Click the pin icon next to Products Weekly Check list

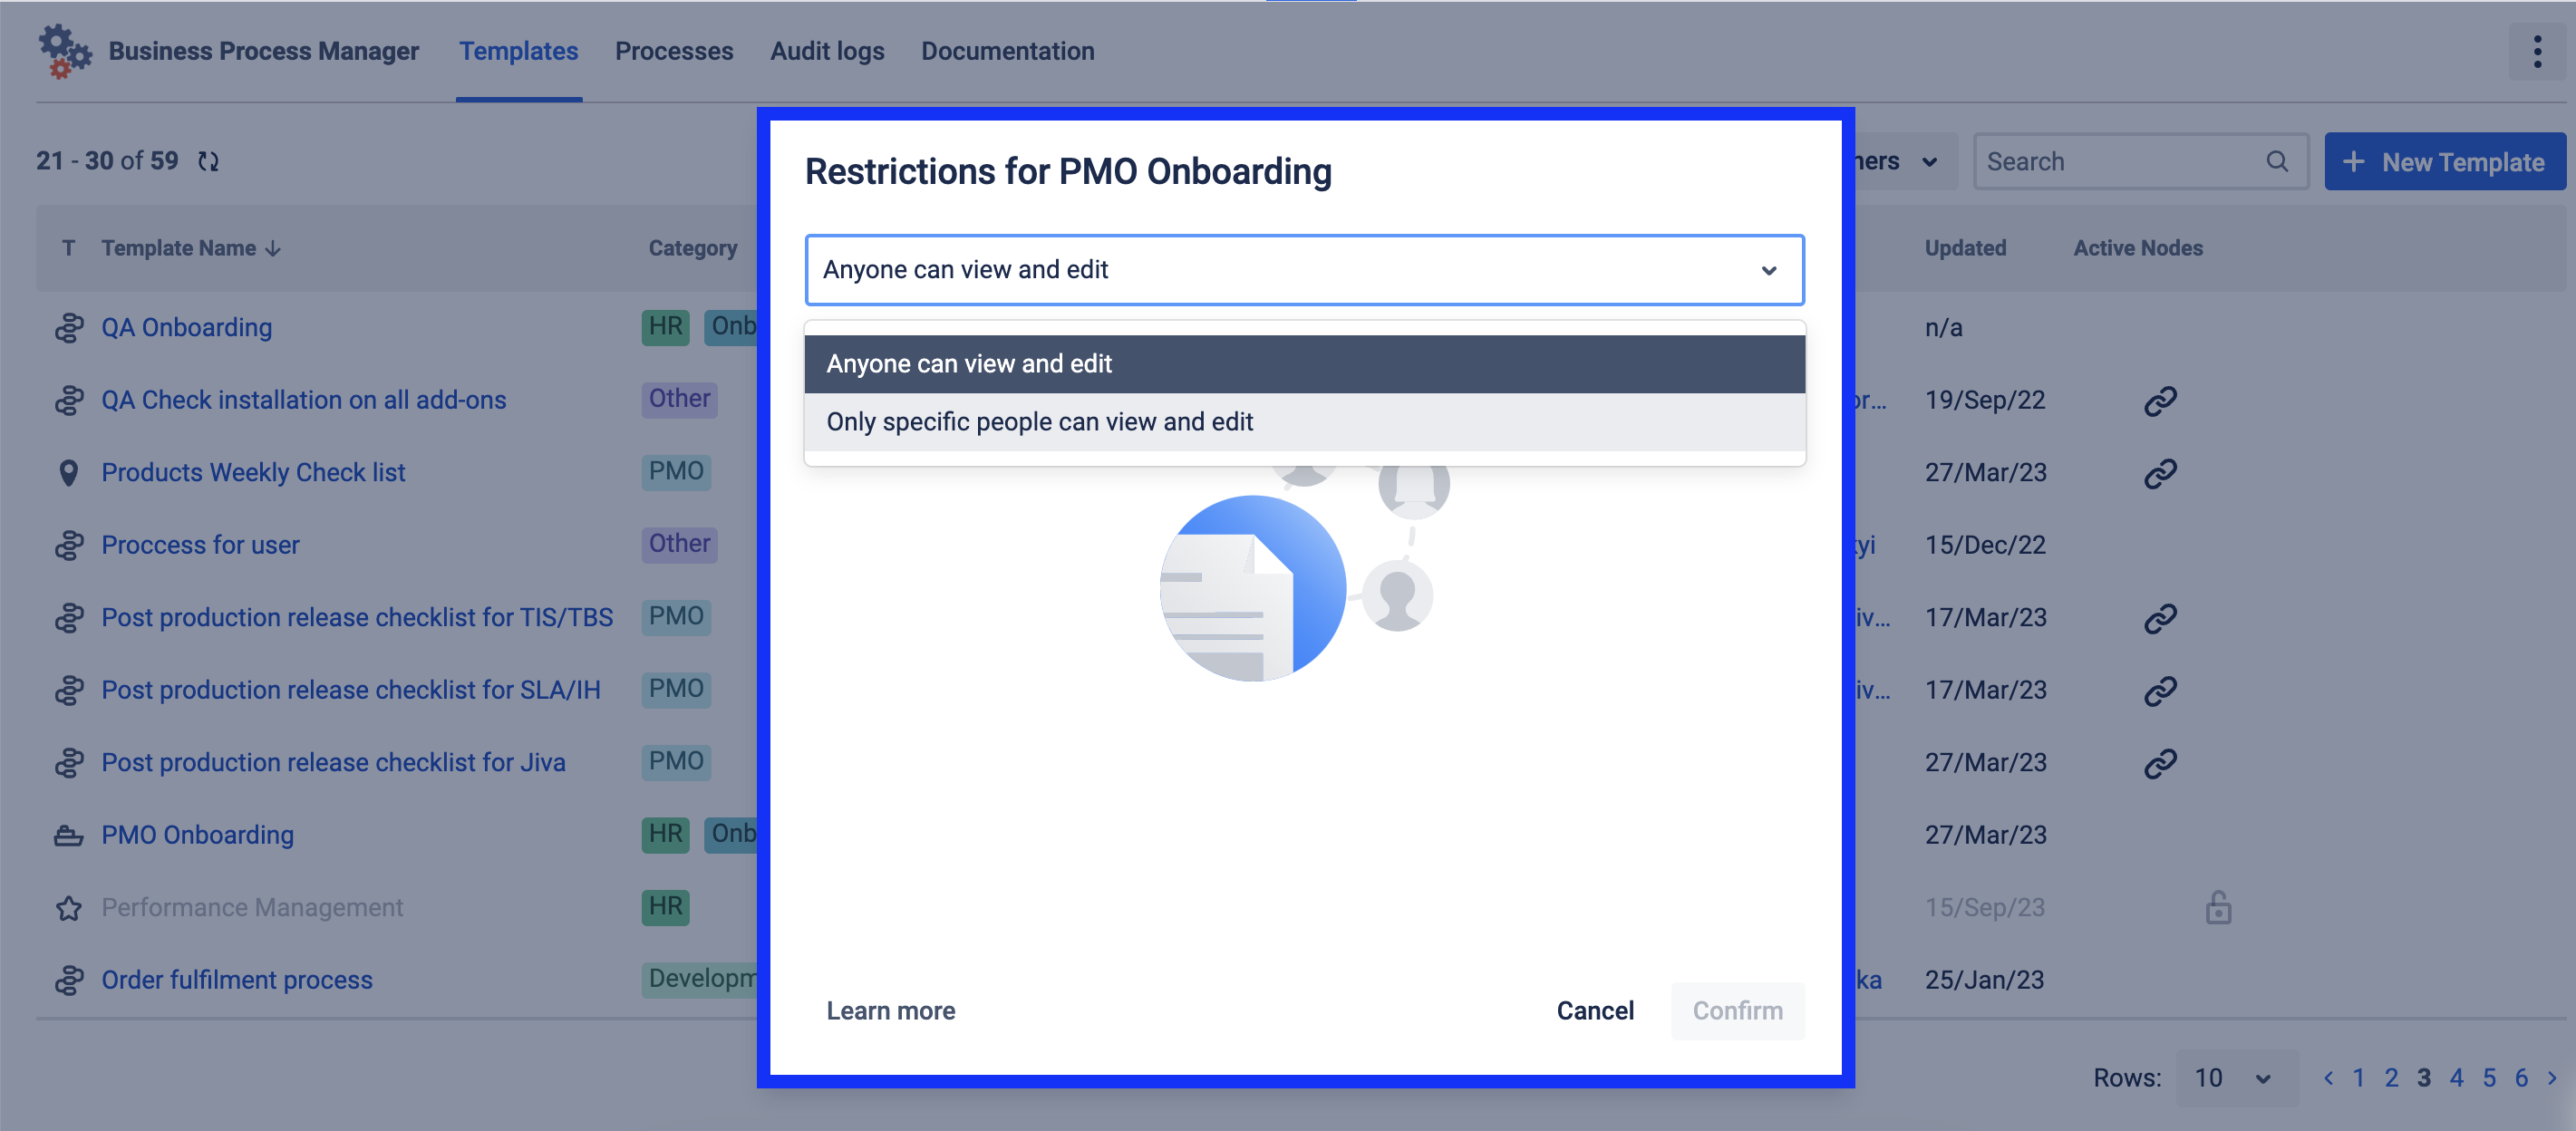(68, 472)
